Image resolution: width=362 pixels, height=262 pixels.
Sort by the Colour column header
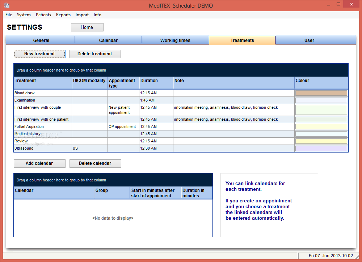coord(321,83)
